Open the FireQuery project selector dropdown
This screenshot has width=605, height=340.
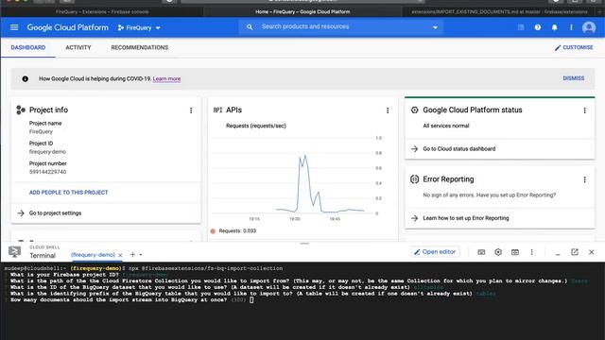[139, 27]
